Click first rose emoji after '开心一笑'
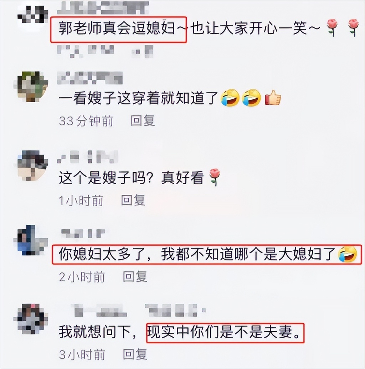 pyautogui.click(x=332, y=27)
